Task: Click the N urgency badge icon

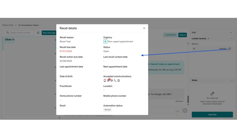Action: pos(105,41)
